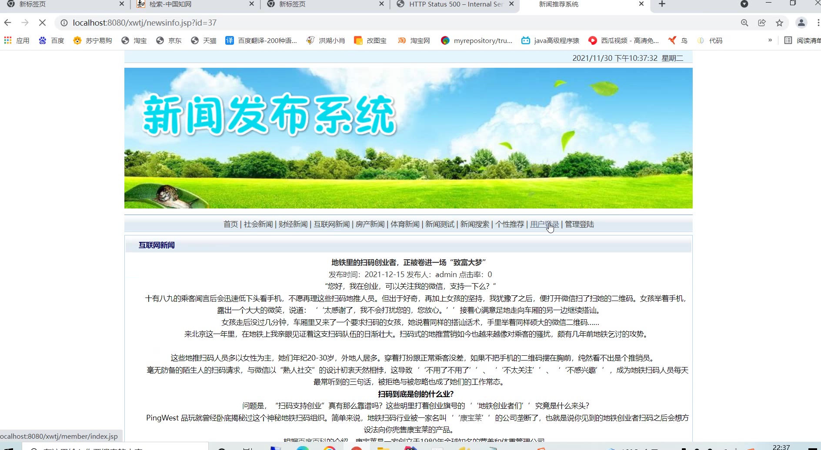Open the 鸟 bookmark
Image resolution: width=821 pixels, height=450 pixels.
point(678,40)
